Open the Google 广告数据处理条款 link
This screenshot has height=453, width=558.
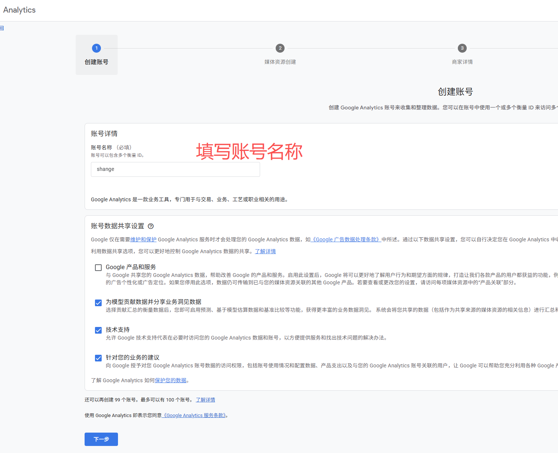[x=346, y=239]
